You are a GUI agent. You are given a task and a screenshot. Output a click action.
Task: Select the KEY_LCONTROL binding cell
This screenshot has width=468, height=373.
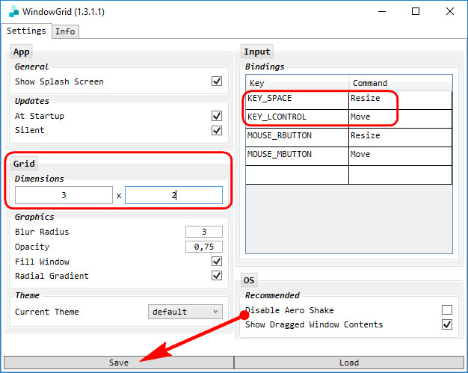click(x=297, y=119)
